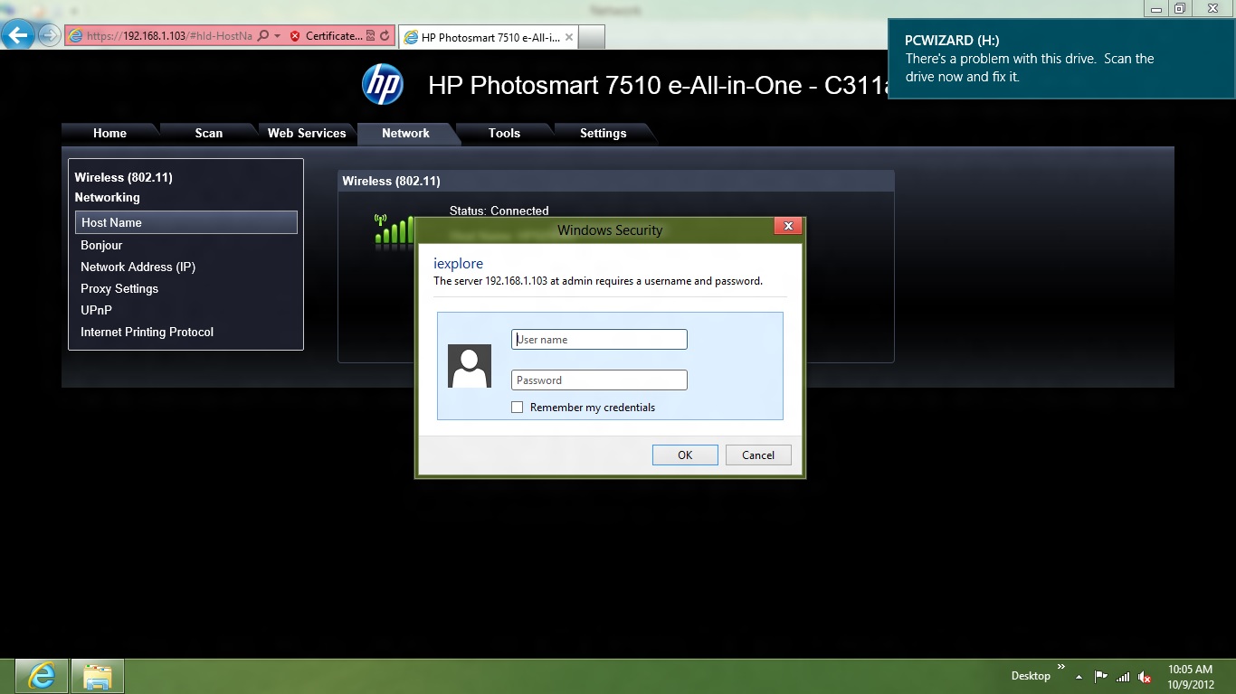This screenshot has height=694, width=1236.
Task: Click the PCWIZARD (H:) drive problem notification
Action: click(1061, 59)
